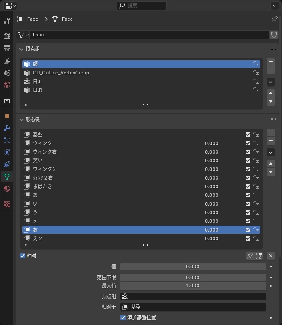Image resolution: width=282 pixels, height=325 pixels.
Task: Open the Material properties tab
Action: (7, 189)
